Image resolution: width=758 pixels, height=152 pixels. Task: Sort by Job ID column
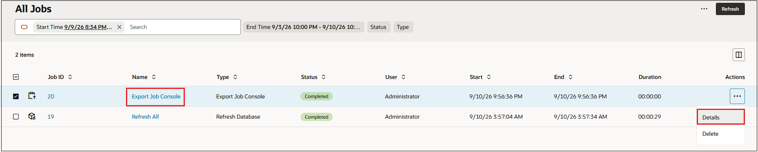70,77
